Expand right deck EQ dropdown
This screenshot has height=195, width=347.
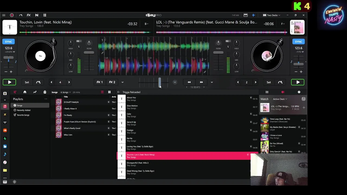pos(228,41)
